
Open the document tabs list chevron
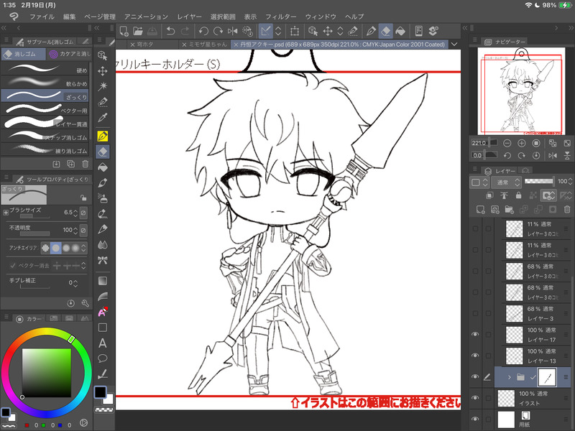454,45
